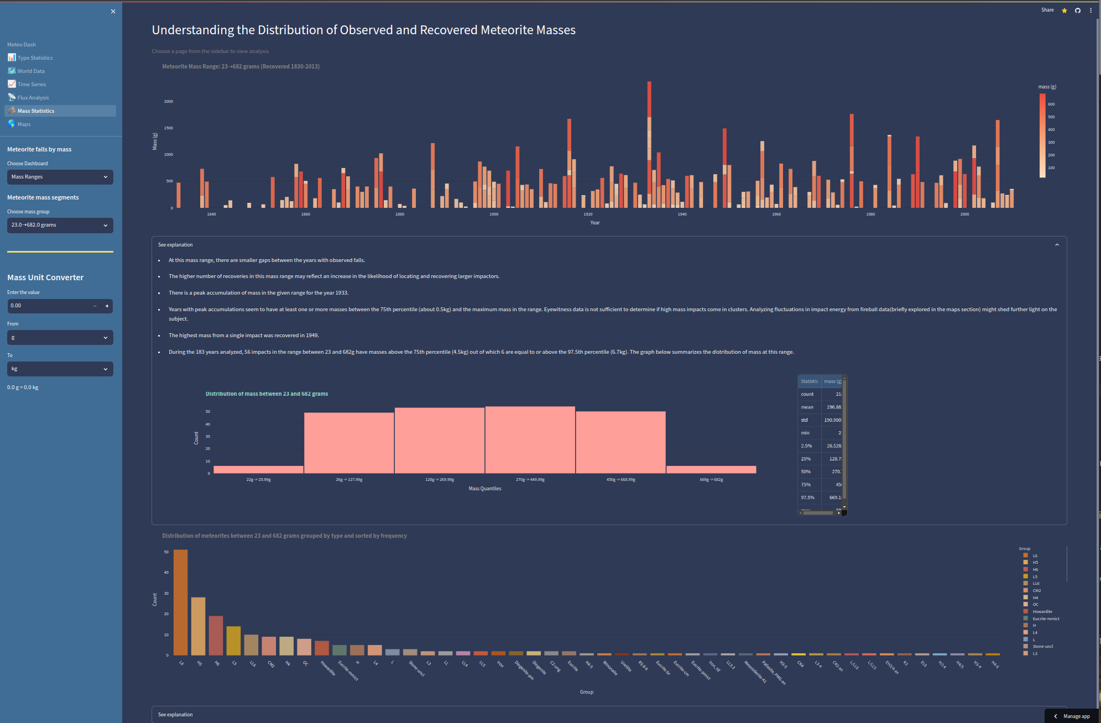Toggle Howardite legend entry
Image resolution: width=1101 pixels, height=723 pixels.
tap(1037, 611)
